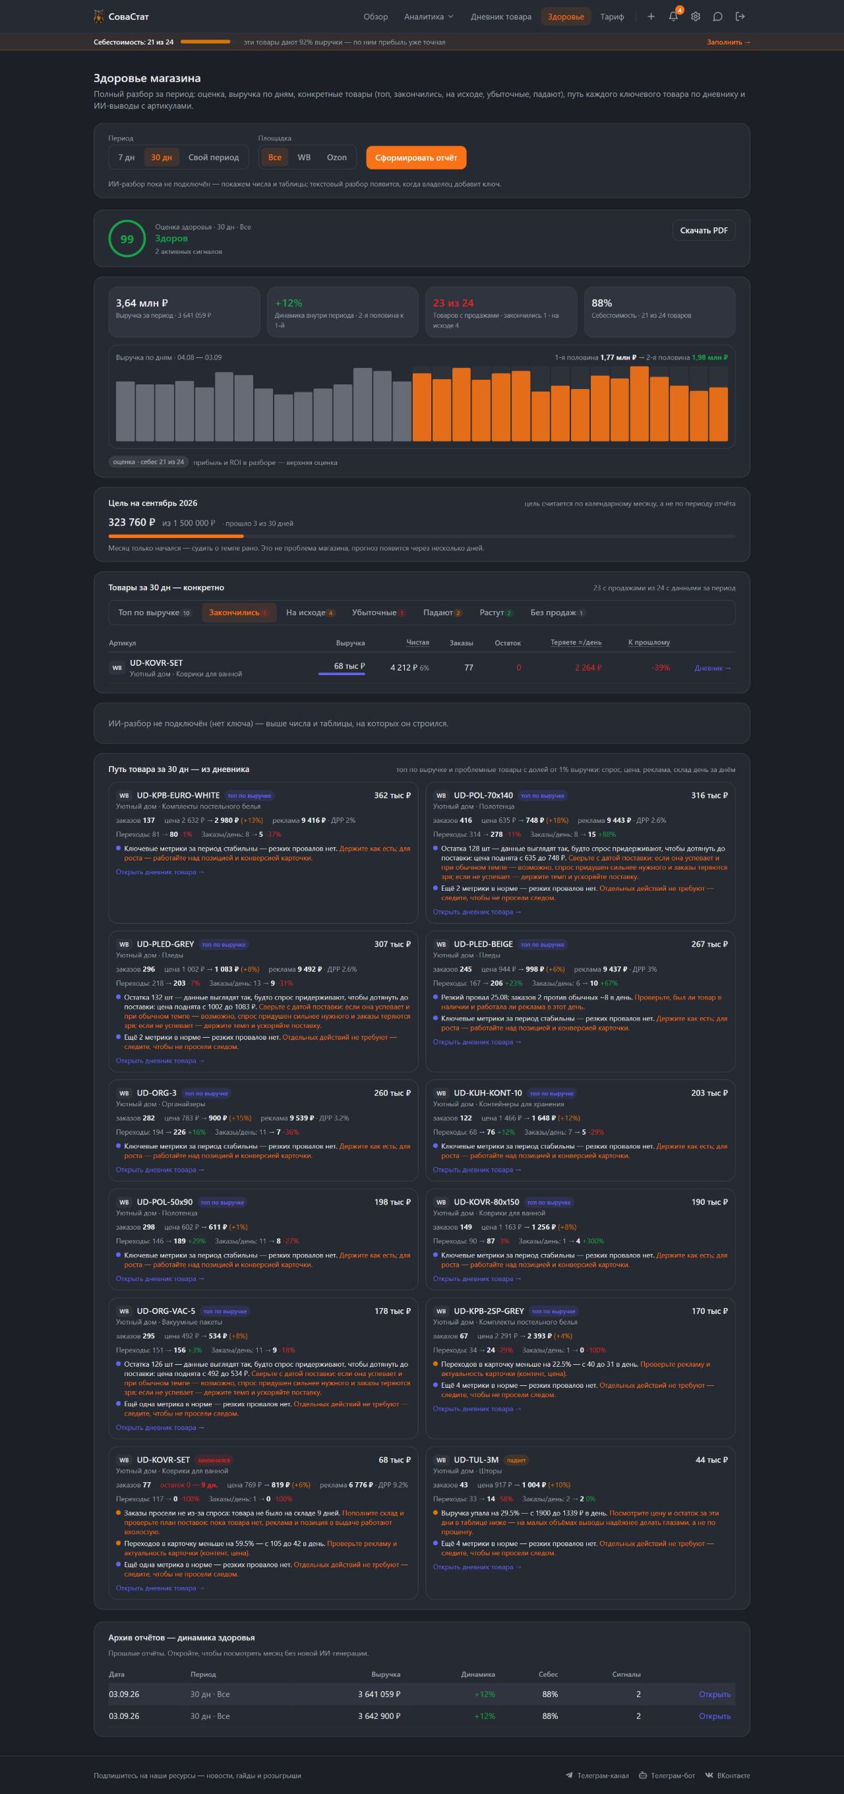The image size is (844, 1794).
Task: Download report with Скачать PDF
Action: [x=704, y=231]
